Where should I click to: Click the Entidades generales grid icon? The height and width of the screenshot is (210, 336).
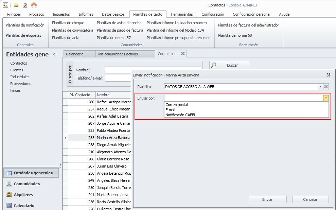click(9, 173)
